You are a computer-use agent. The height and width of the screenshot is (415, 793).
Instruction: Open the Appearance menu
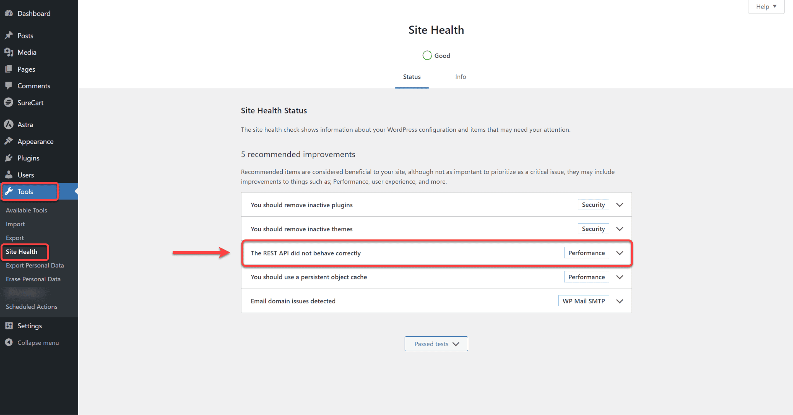coord(35,141)
